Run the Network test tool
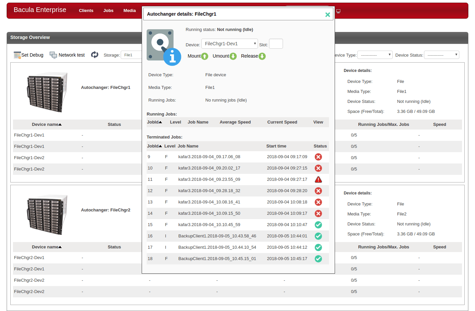 (67, 55)
